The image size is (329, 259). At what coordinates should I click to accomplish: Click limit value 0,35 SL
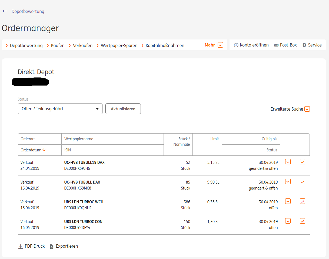(x=213, y=202)
